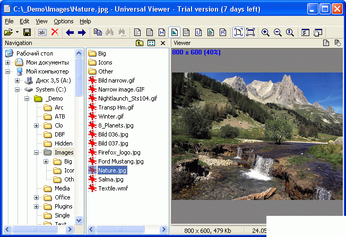
Task: Click the Rename file icon
Action: (42, 33)
